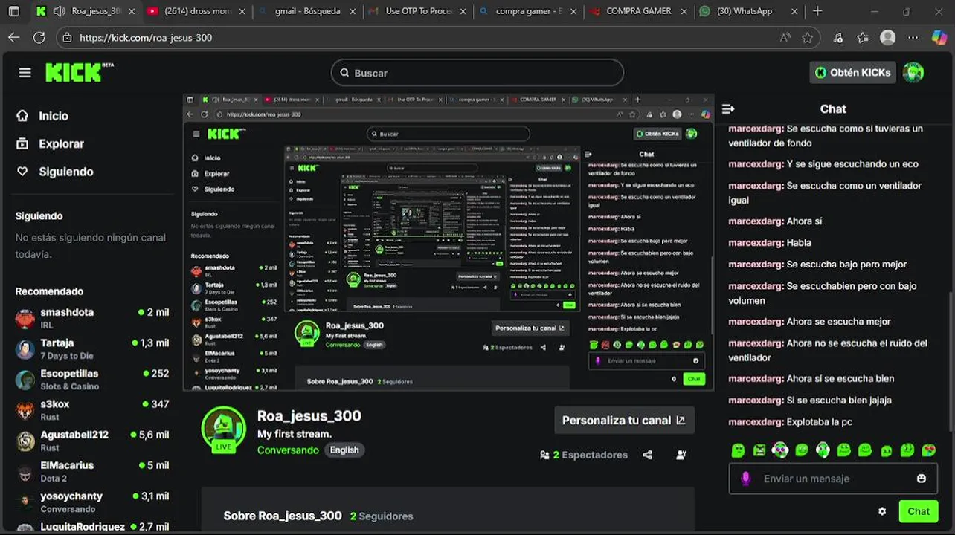Click the Conversando category link
Image resolution: width=955 pixels, height=535 pixels.
tap(288, 450)
